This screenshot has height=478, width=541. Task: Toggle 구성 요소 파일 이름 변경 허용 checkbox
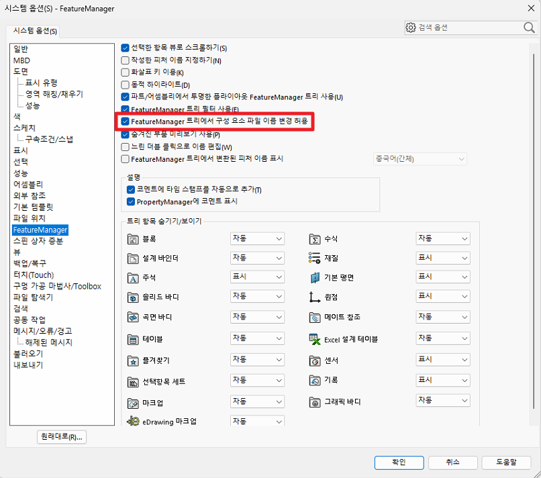tap(125, 122)
